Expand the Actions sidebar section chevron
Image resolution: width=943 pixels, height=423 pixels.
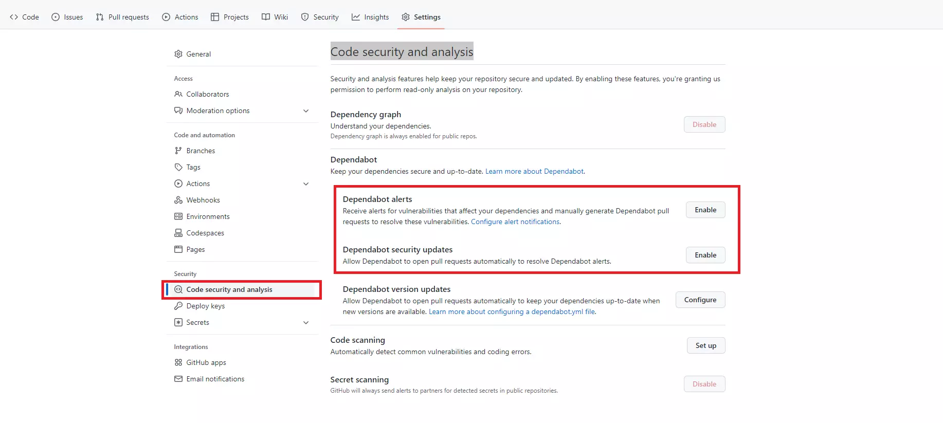(x=306, y=183)
